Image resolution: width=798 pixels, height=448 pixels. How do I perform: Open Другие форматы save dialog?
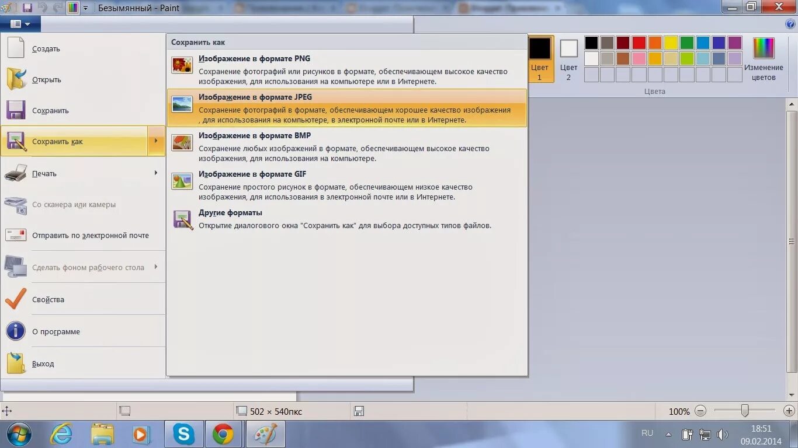click(347, 219)
